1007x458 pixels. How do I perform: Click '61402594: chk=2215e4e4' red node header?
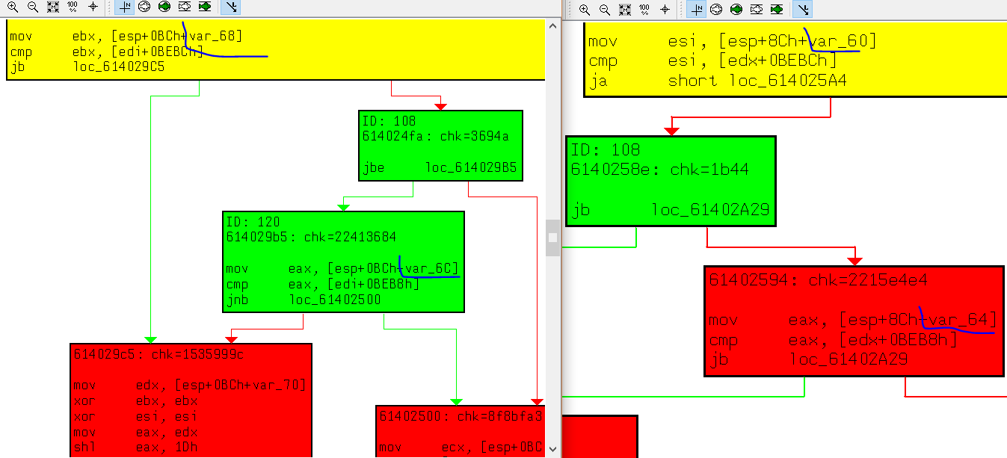pos(819,280)
